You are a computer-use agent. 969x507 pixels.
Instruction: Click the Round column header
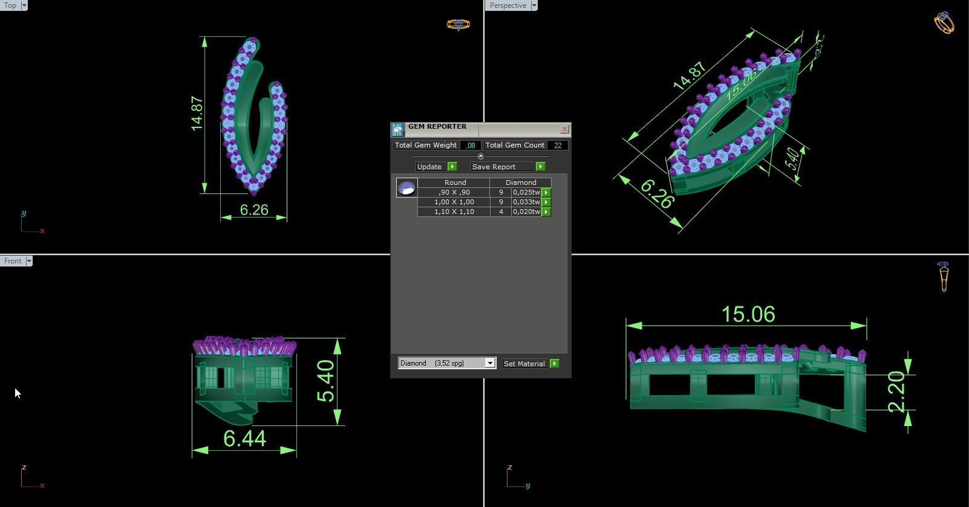coord(455,182)
